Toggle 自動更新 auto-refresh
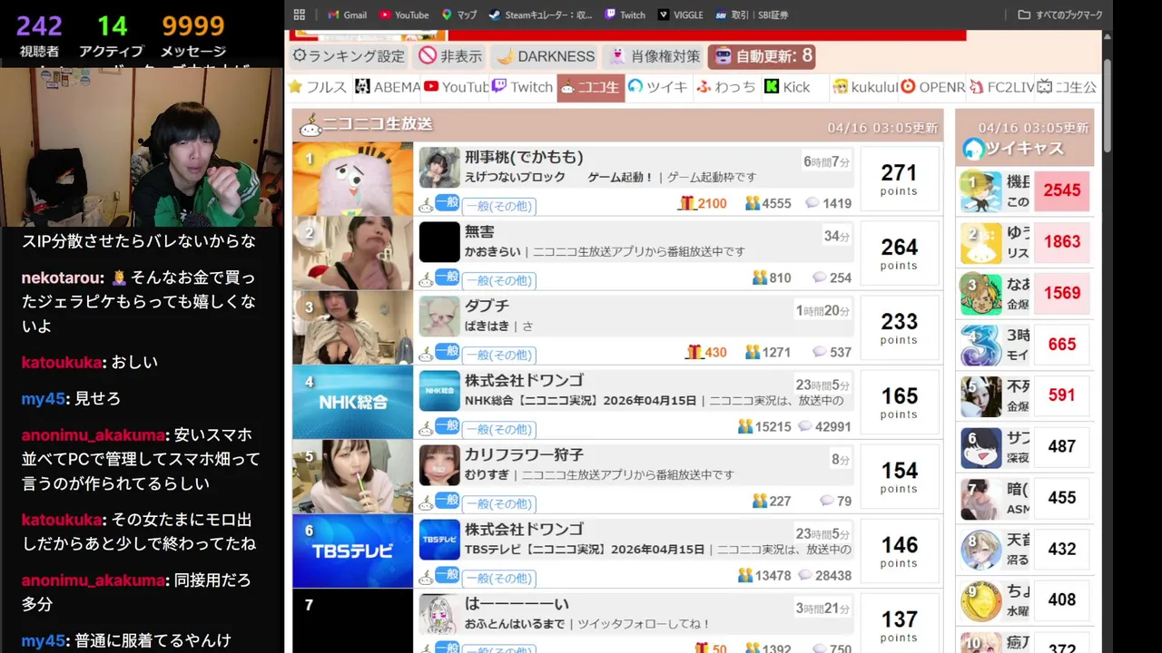The image size is (1162, 653). [x=763, y=56]
